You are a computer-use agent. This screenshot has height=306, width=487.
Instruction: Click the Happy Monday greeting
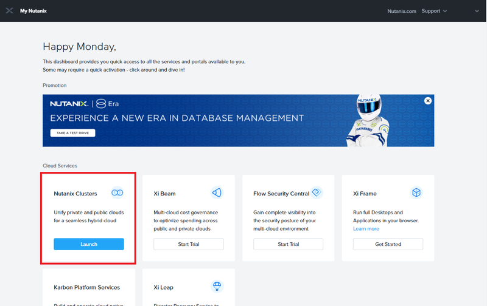(79, 47)
